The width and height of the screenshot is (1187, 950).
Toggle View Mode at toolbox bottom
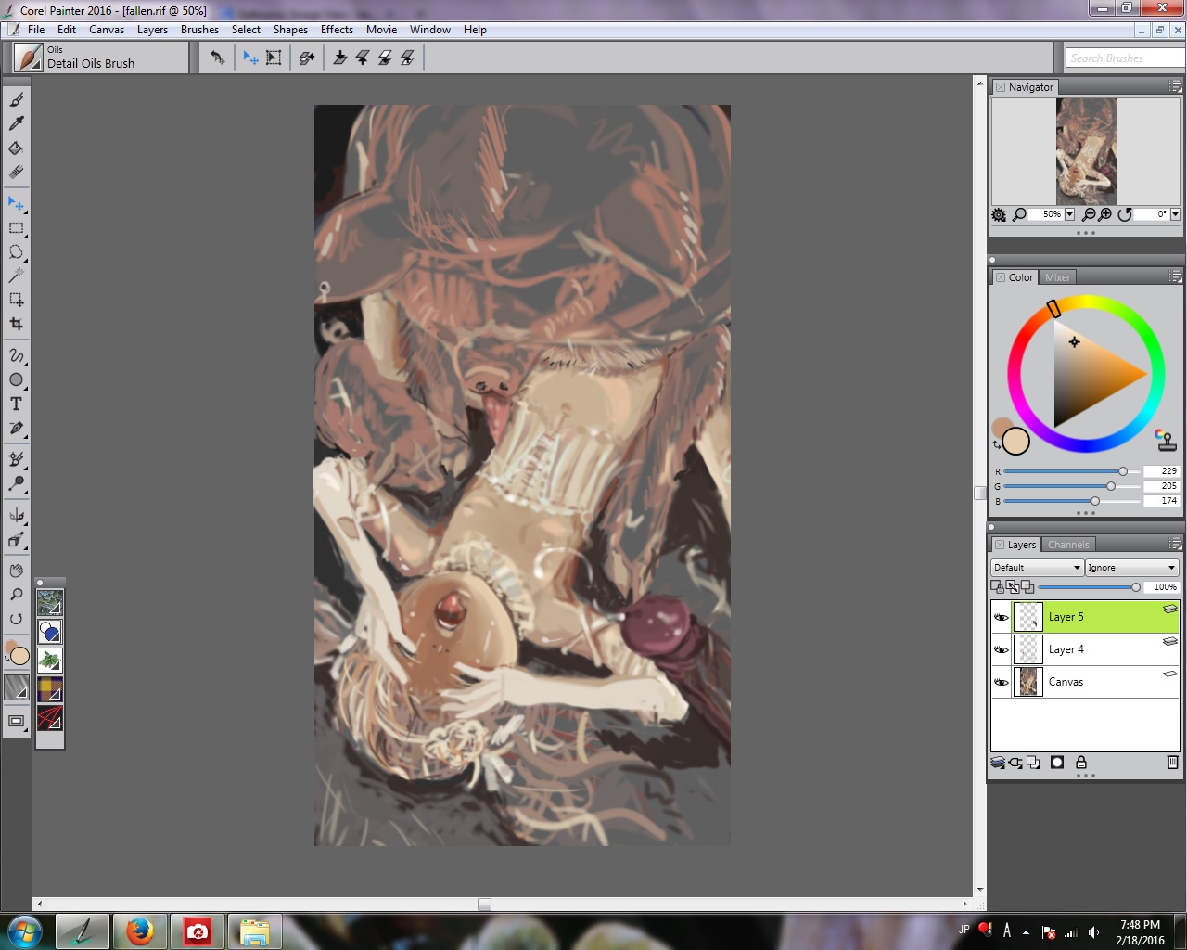pyautogui.click(x=16, y=721)
